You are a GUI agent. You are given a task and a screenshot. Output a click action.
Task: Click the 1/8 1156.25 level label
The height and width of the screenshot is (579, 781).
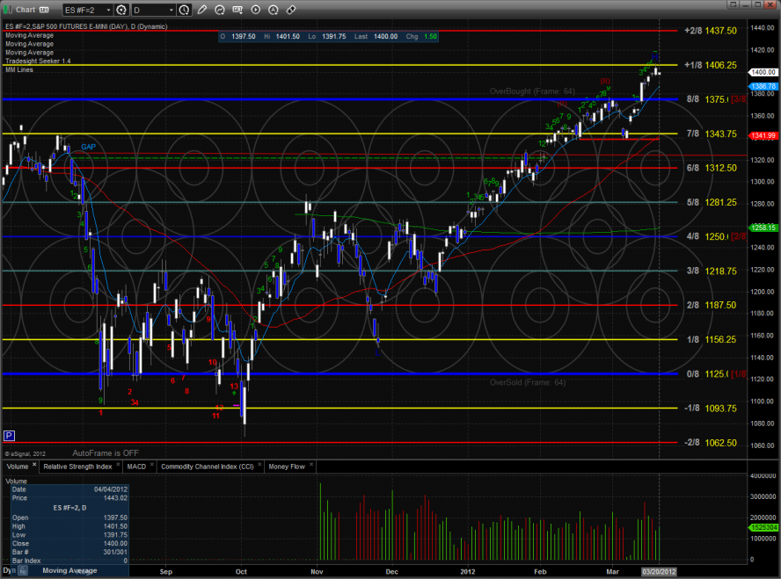(x=712, y=340)
